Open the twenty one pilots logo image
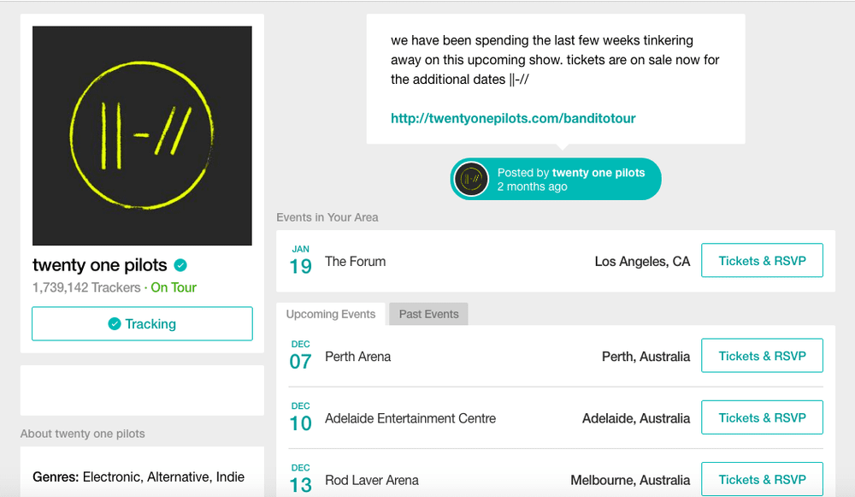855x497 pixels. pos(142,136)
